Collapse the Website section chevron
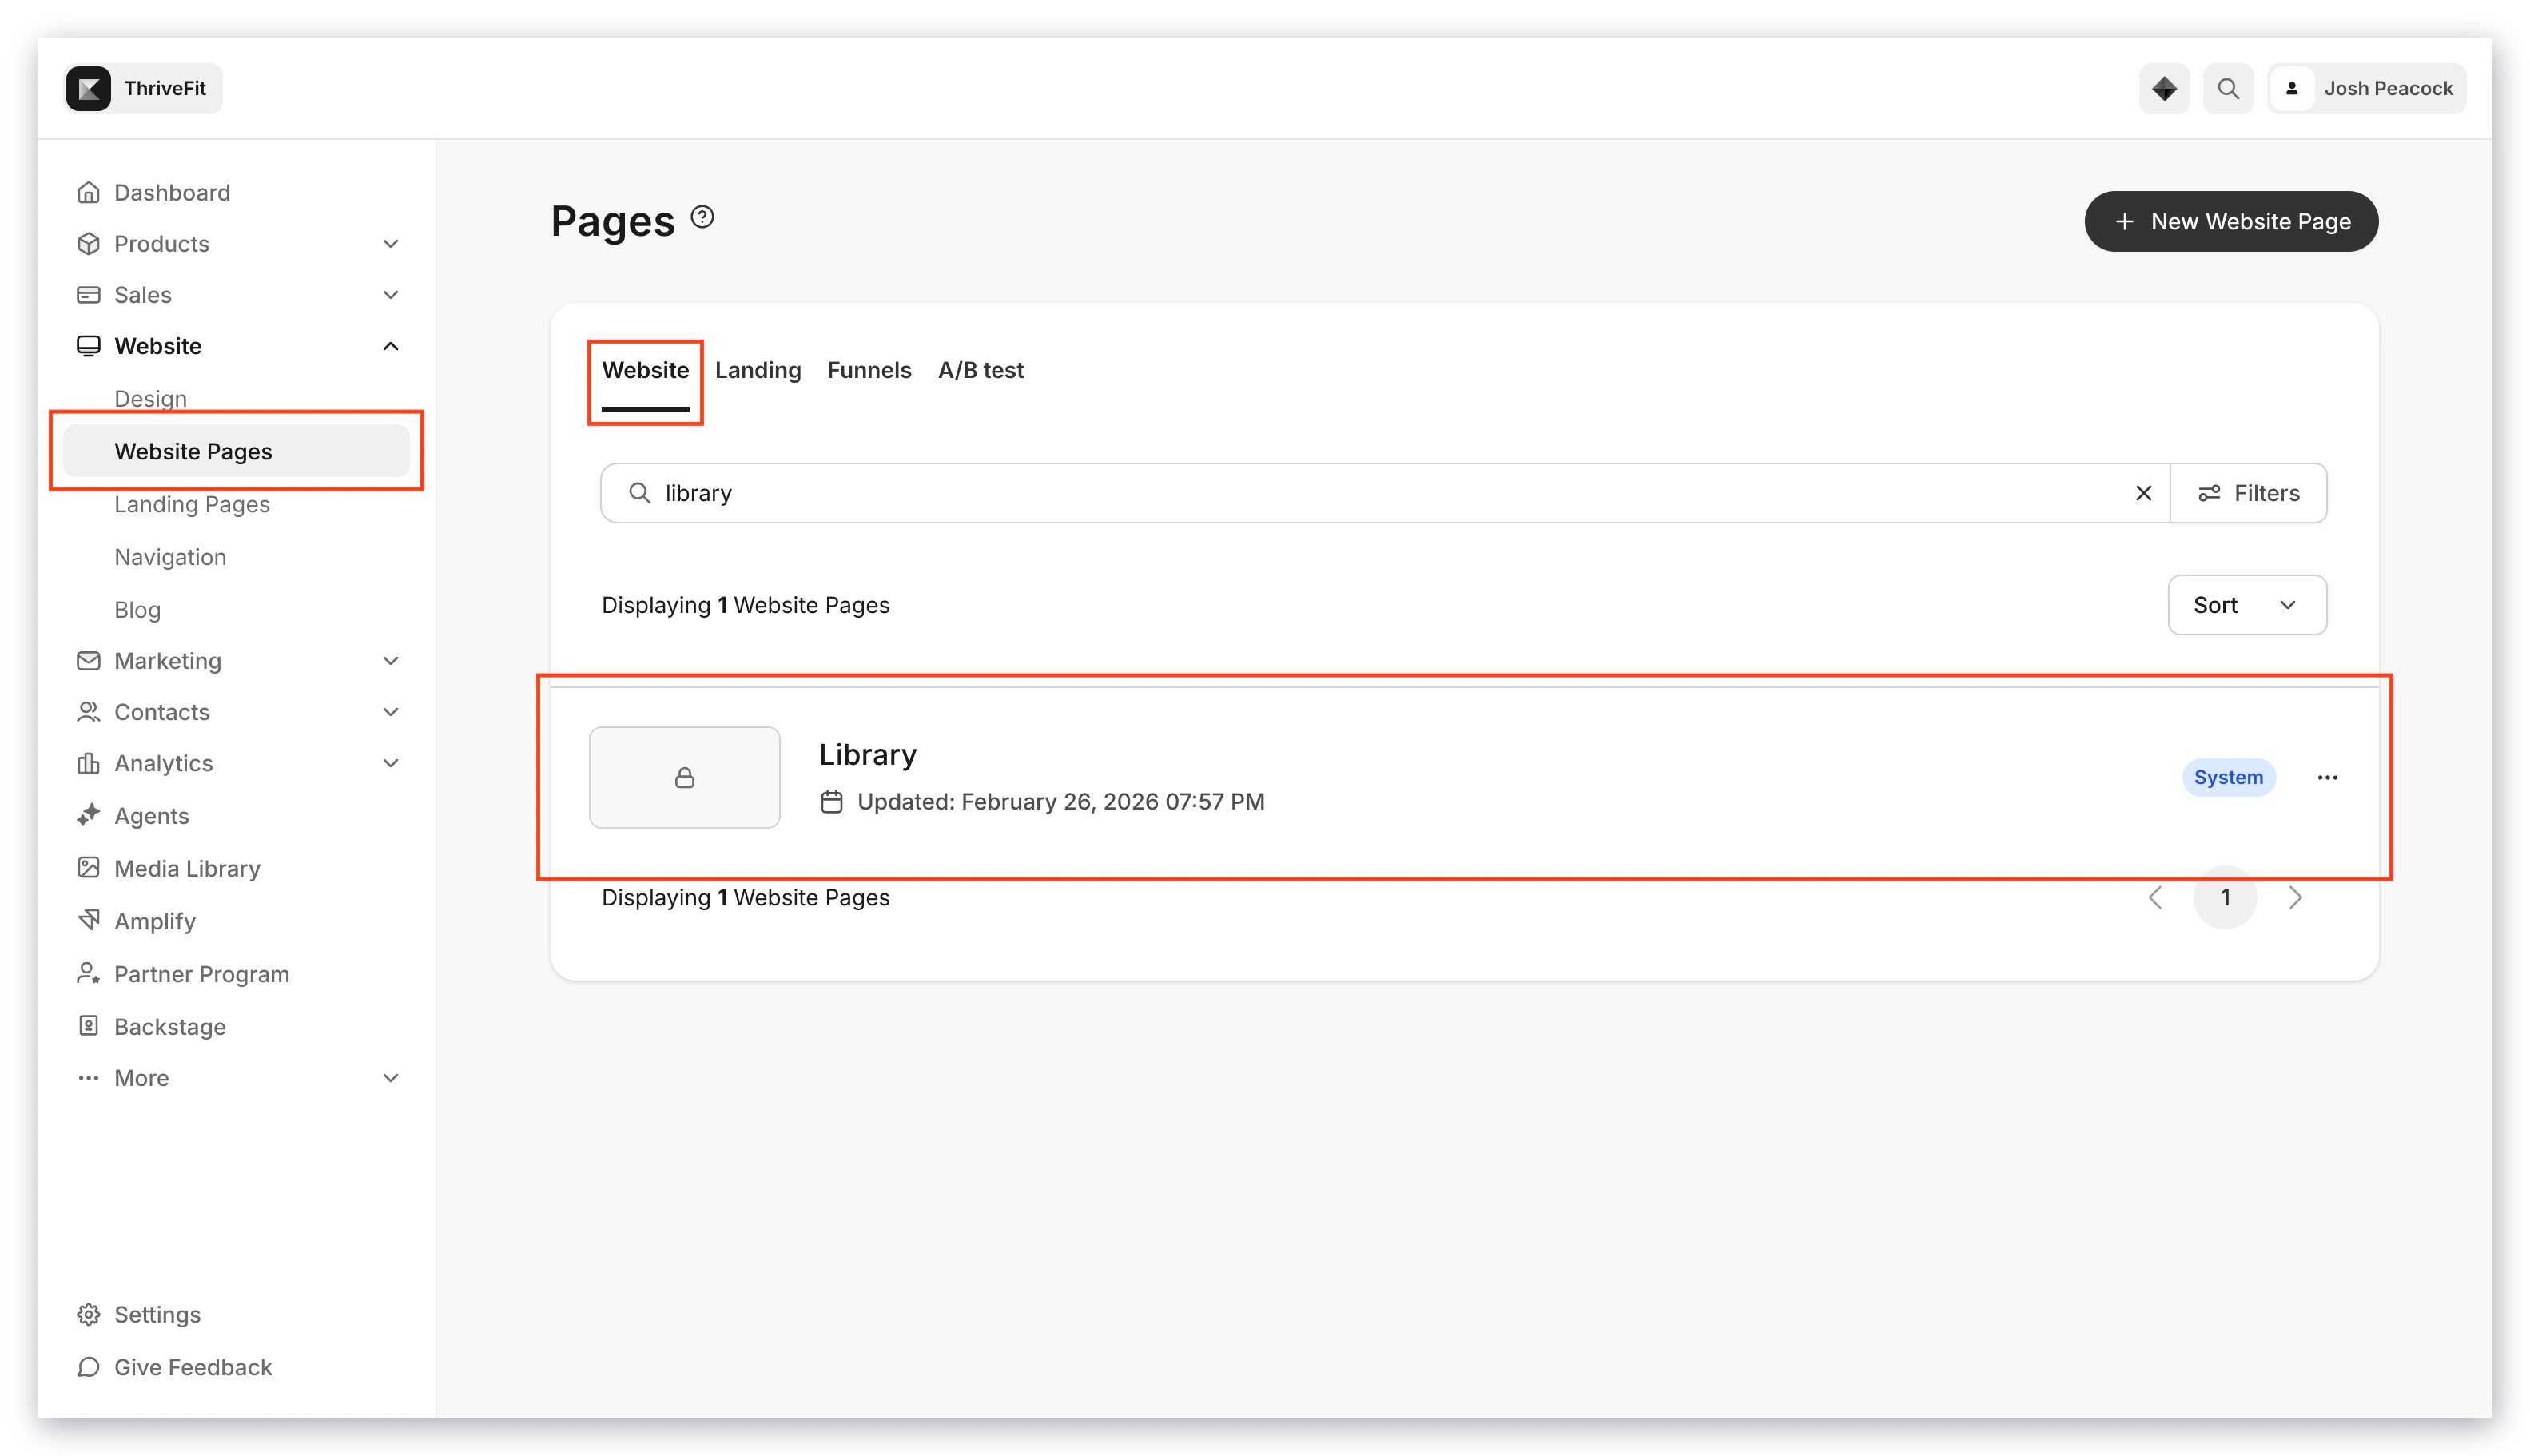This screenshot has width=2530, height=1456. [391, 346]
